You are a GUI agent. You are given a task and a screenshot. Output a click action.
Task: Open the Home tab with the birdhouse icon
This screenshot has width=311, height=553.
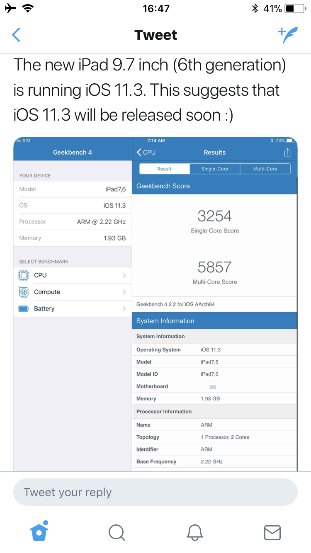tap(39, 531)
